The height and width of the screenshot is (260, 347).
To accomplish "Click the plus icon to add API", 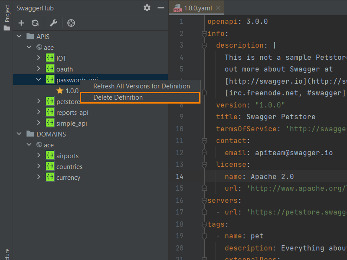I will point(21,23).
